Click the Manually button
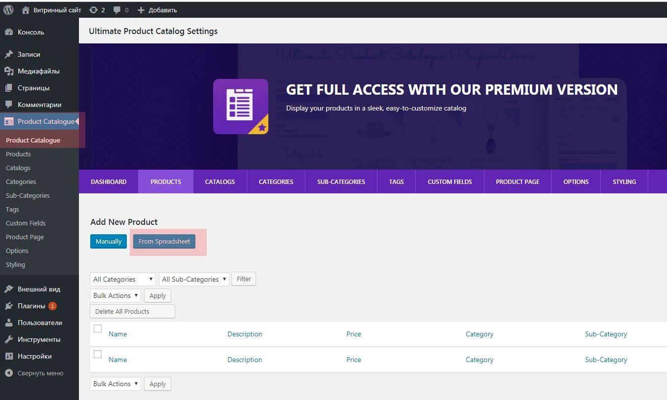This screenshot has width=667, height=400. pyautogui.click(x=109, y=242)
